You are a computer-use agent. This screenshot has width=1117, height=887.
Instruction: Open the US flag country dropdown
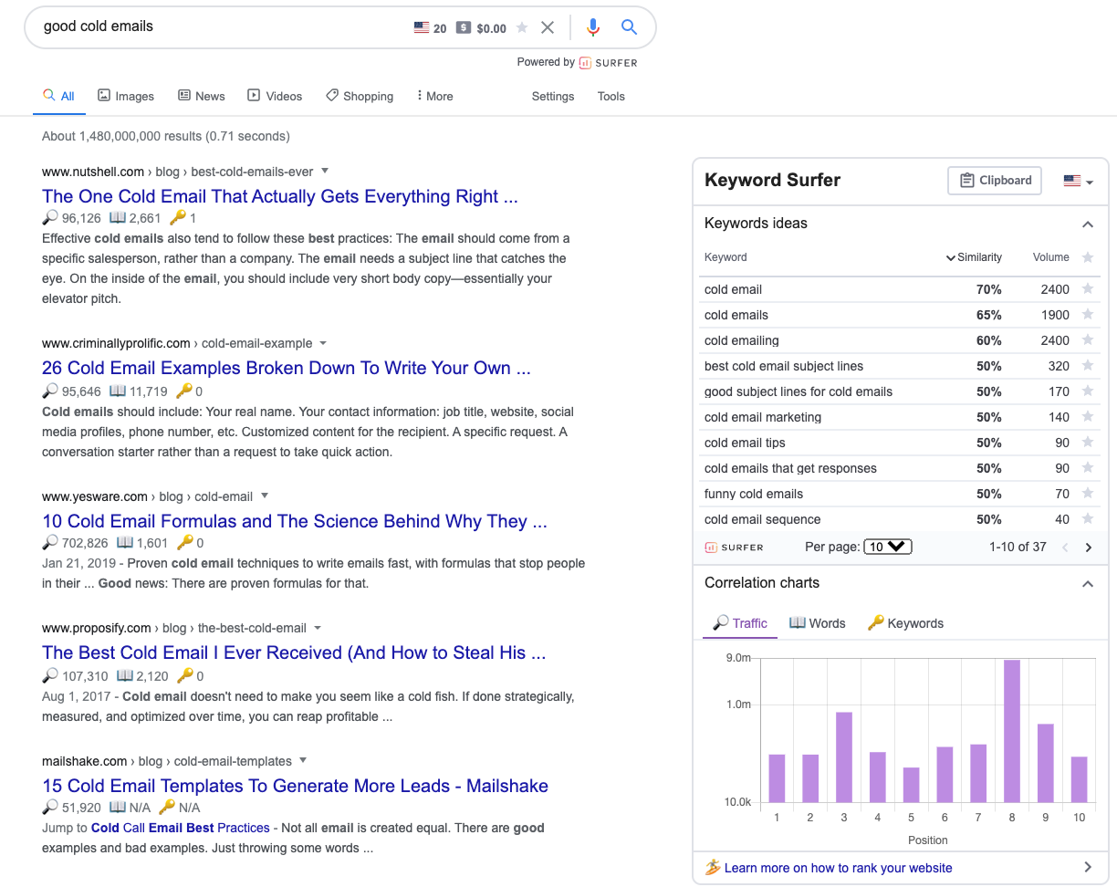(1078, 182)
